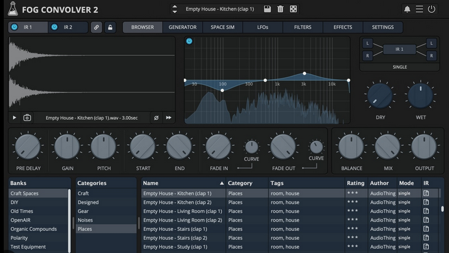
Task: Click the phase invert icon
Action: coord(156,117)
